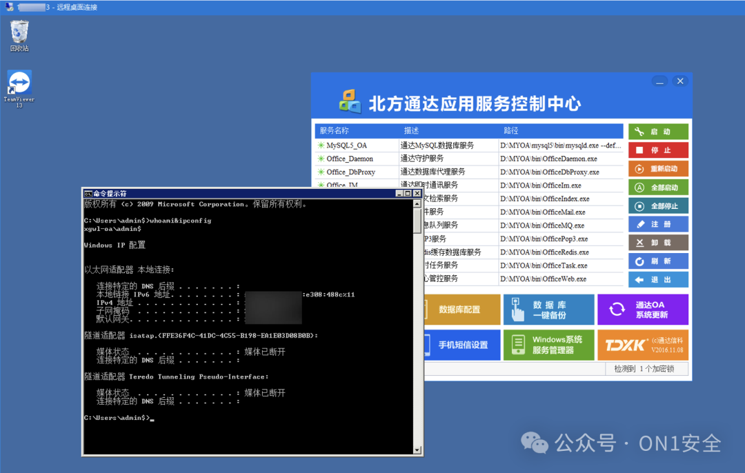Select the MySQL5_OA service row
745x473 pixels.
[x=469, y=145]
